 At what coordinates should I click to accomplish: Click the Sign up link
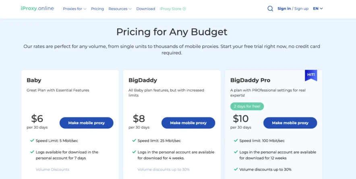pyautogui.click(x=301, y=8)
